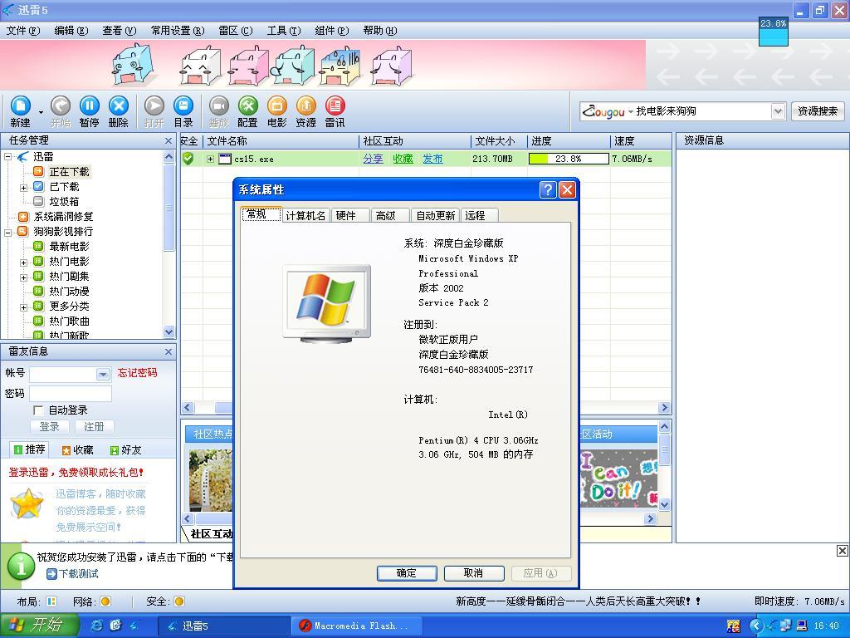The height and width of the screenshot is (638, 850).
Task: Select the 收藏 tab in 雷友信息
Action: pos(77,449)
